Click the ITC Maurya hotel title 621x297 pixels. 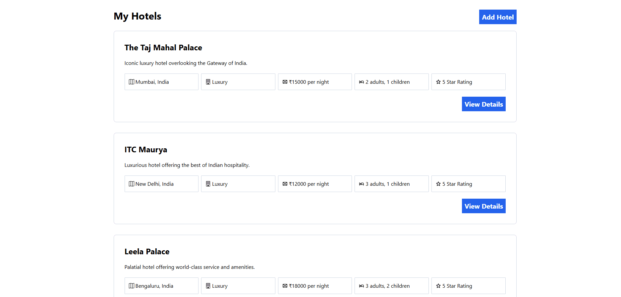(146, 150)
